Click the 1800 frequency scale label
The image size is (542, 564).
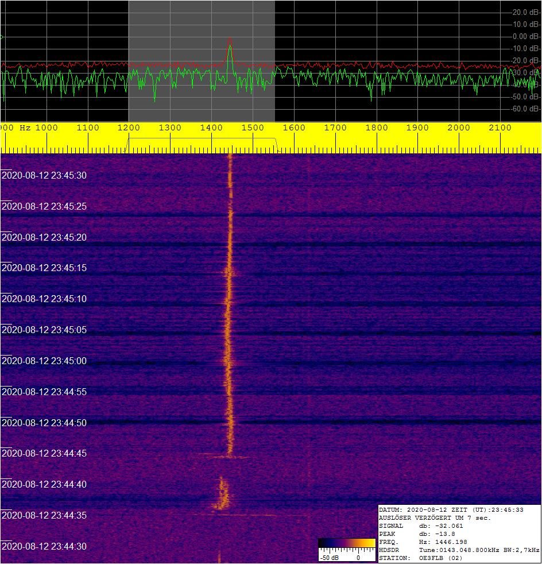(377, 128)
